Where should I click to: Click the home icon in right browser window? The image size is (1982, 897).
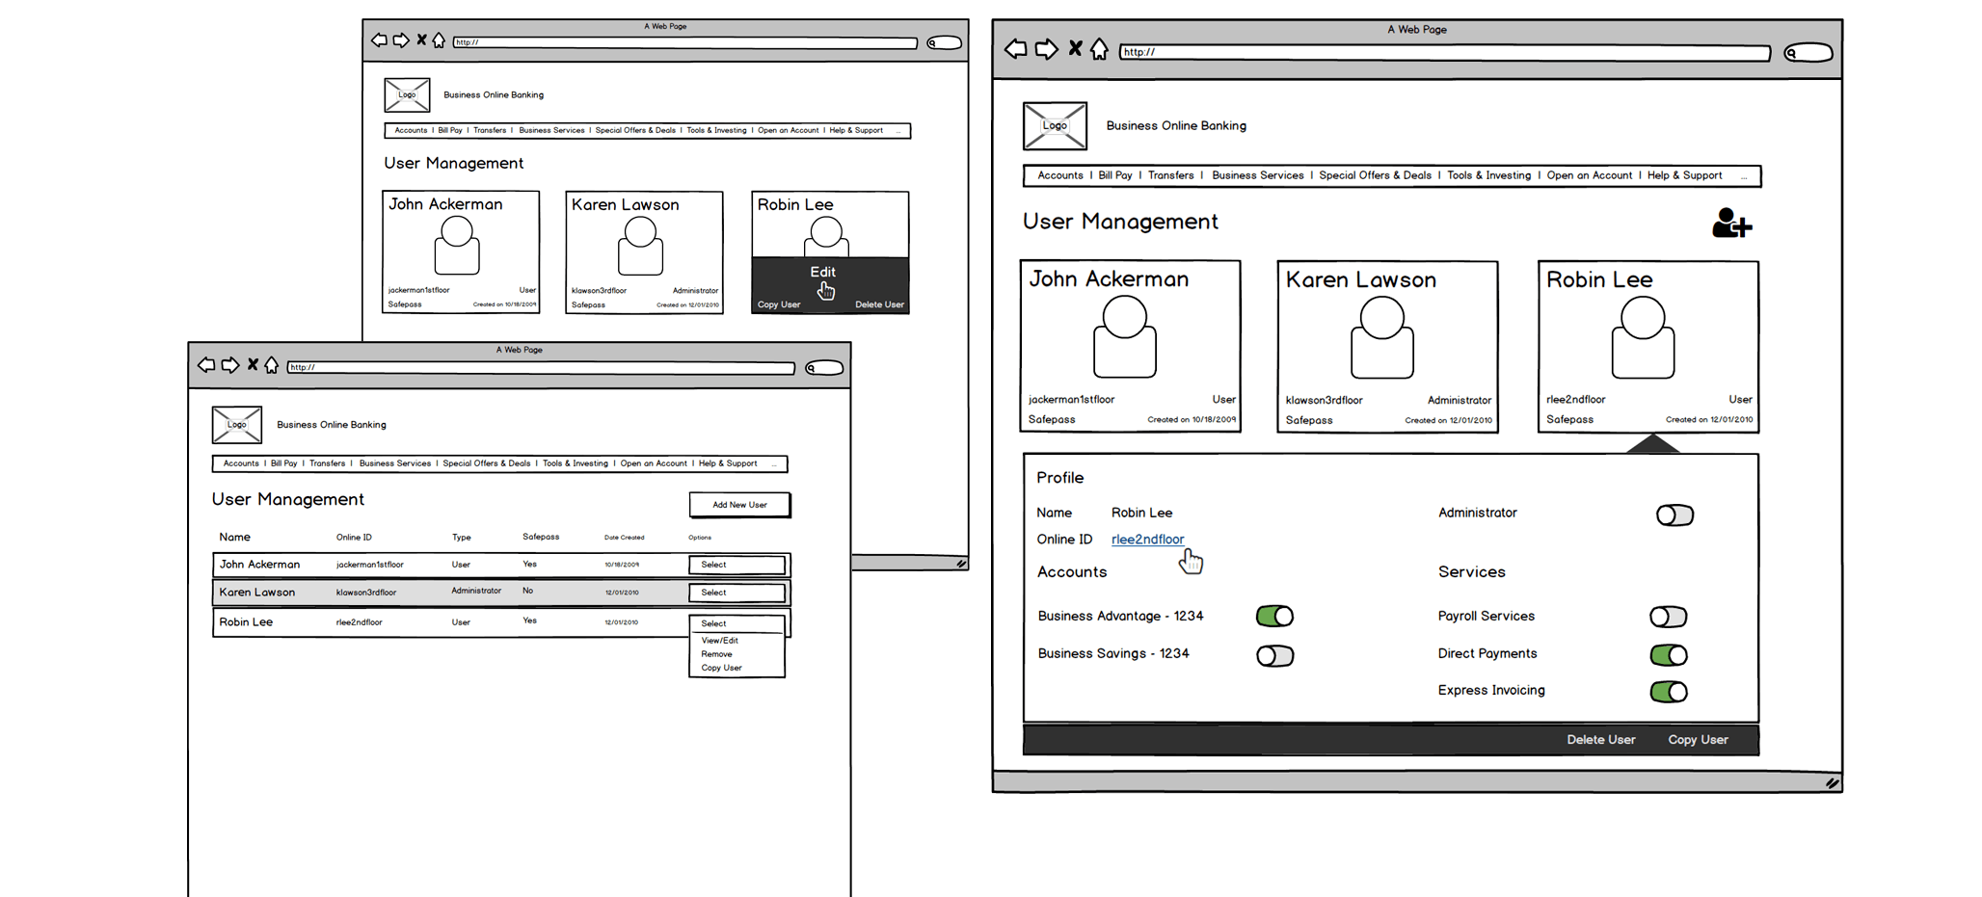pyautogui.click(x=1099, y=49)
